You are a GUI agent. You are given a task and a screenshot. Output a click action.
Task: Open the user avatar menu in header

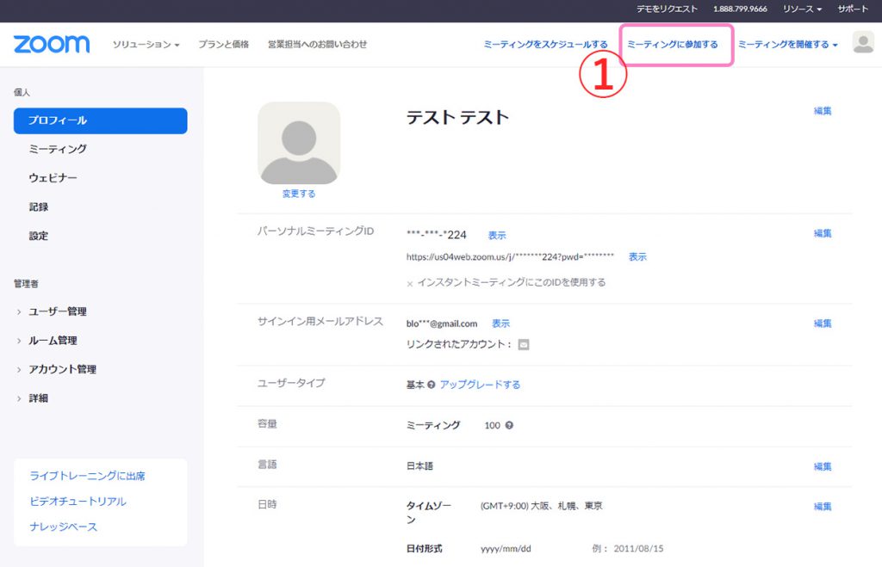(863, 43)
